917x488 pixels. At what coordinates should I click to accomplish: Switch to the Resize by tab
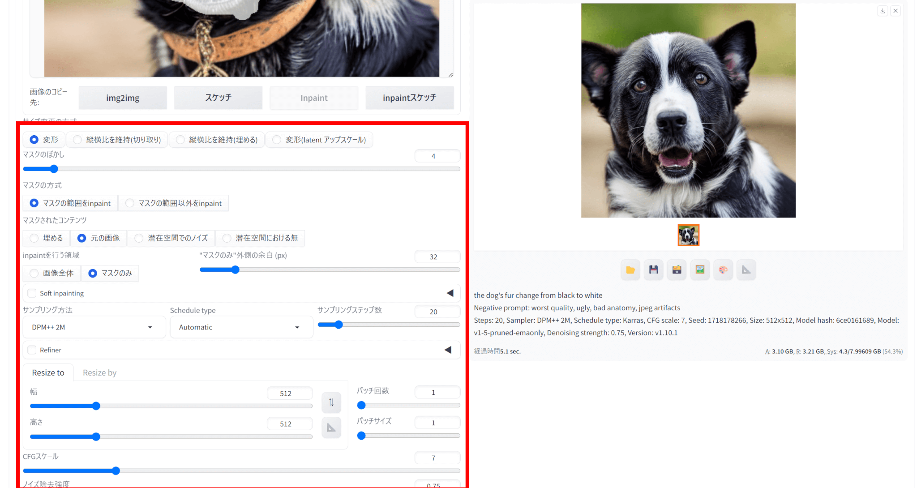pyautogui.click(x=99, y=373)
